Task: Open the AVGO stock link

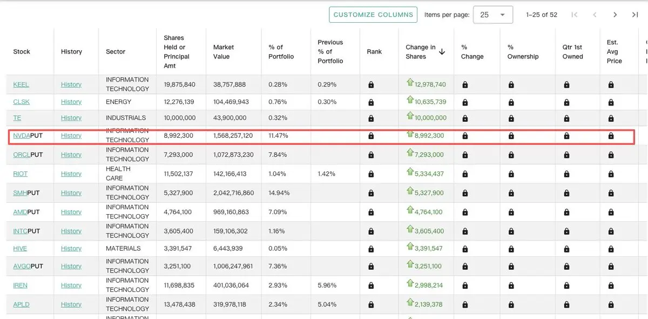Action: pos(22,267)
